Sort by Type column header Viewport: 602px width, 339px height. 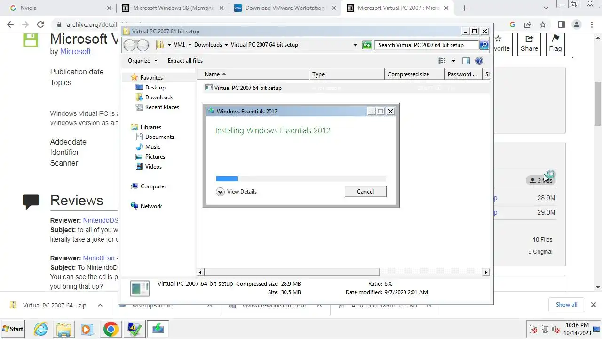[x=347, y=74]
